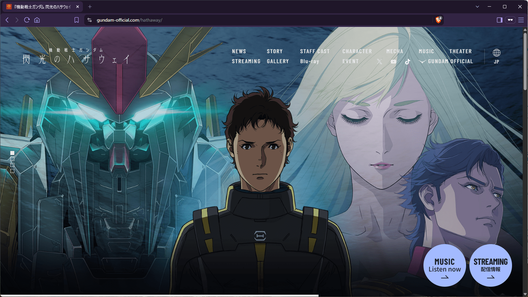The height and width of the screenshot is (297, 528).
Task: Switch to the fourth slide indicator square
Action: pos(12,171)
